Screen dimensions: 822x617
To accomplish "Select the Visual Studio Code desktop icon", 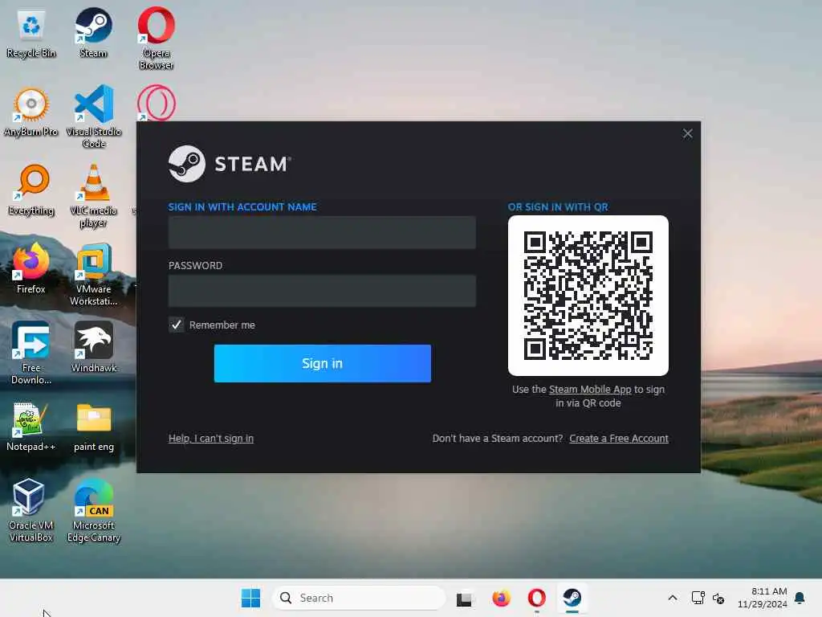I will point(93,116).
